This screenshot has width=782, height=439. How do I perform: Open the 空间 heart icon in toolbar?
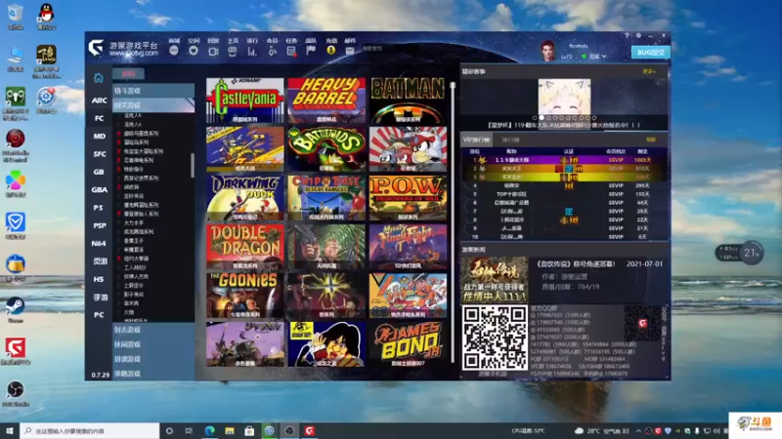194,51
